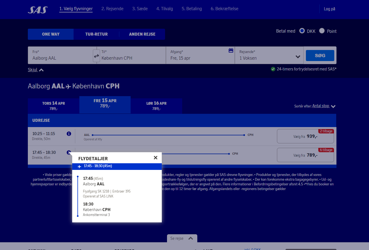The image size is (369, 250).
Task: Select the fare Vælg fra 789,-
Action: (x=305, y=155)
